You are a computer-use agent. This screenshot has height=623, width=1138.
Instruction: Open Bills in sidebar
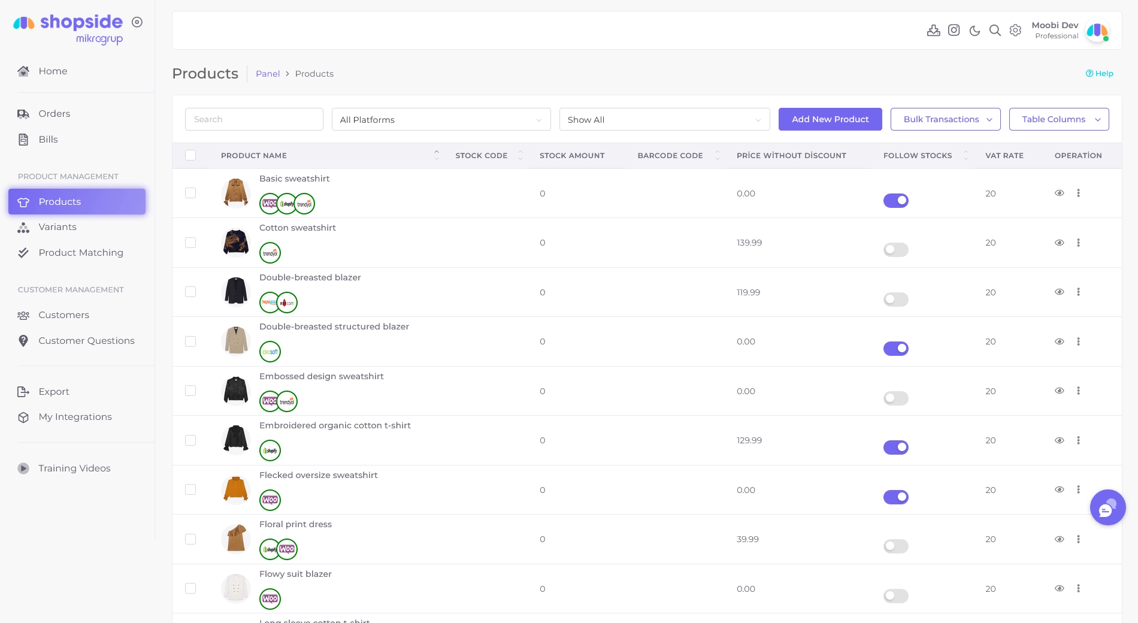tap(48, 140)
